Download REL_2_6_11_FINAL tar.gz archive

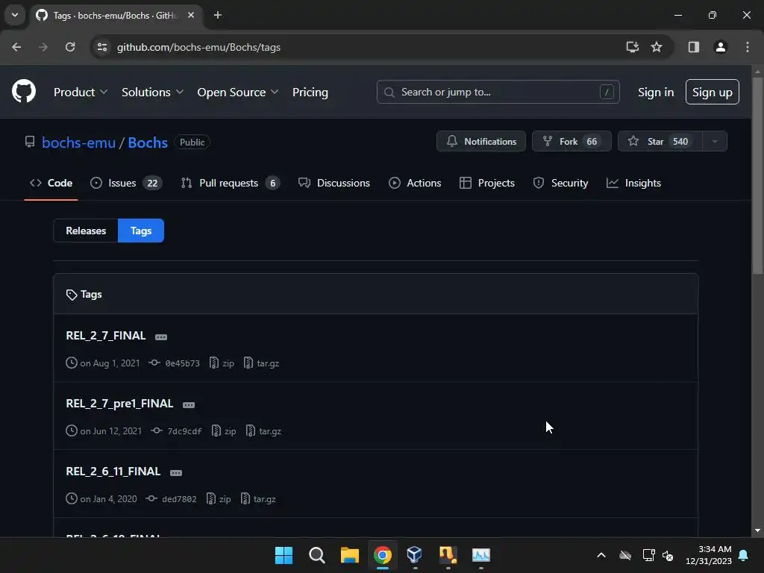[257, 499]
